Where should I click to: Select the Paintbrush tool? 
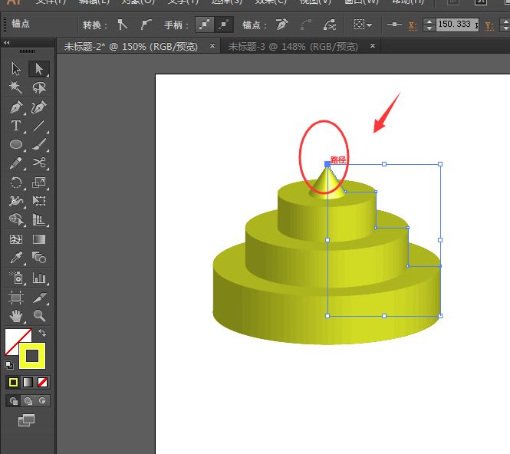(x=39, y=144)
